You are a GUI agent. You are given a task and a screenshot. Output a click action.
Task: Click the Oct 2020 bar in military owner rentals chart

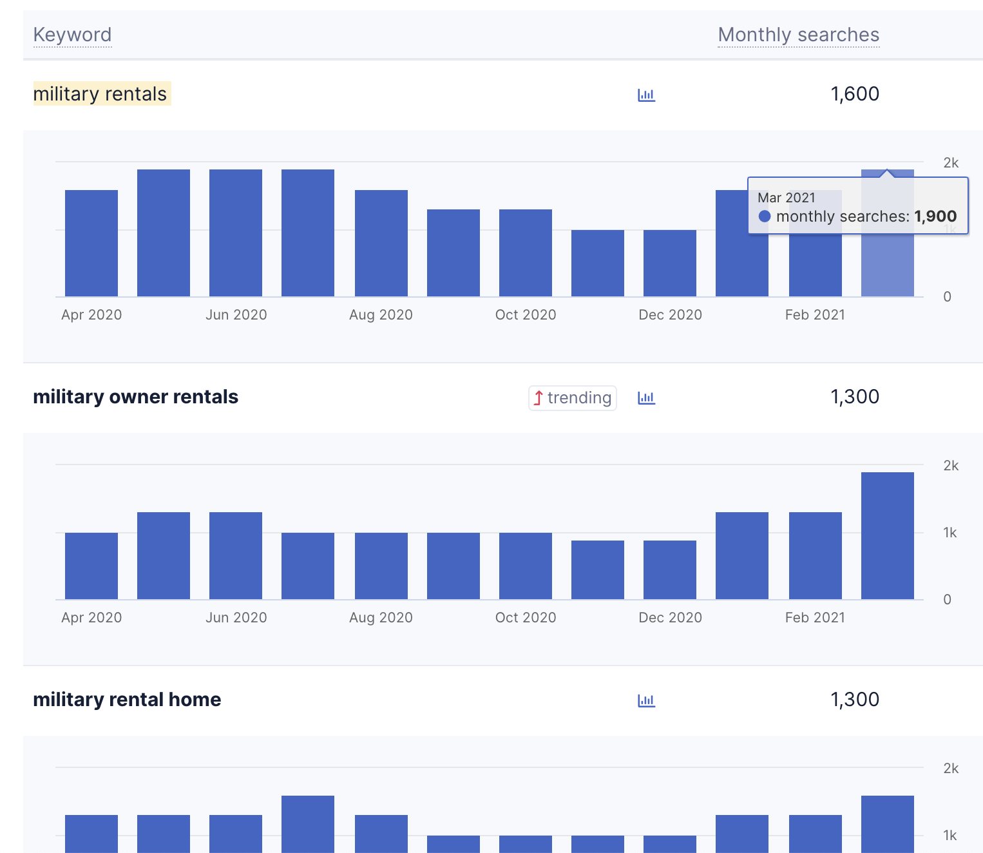525,566
